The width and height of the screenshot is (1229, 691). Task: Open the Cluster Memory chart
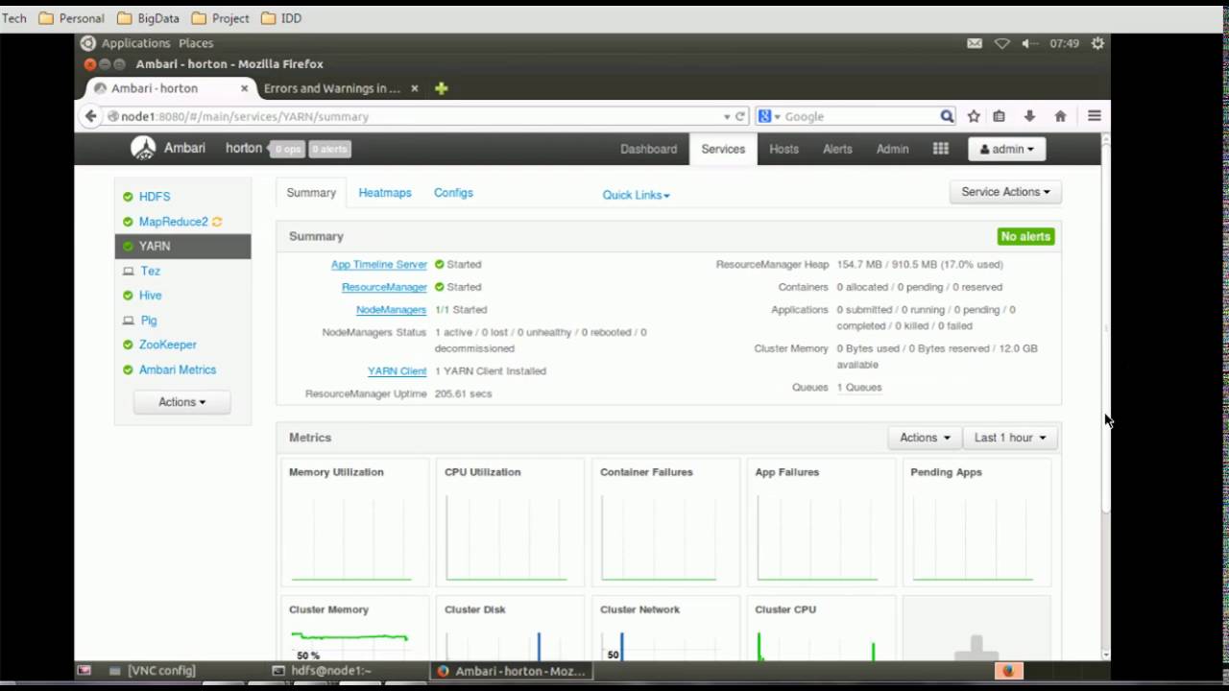(x=354, y=629)
